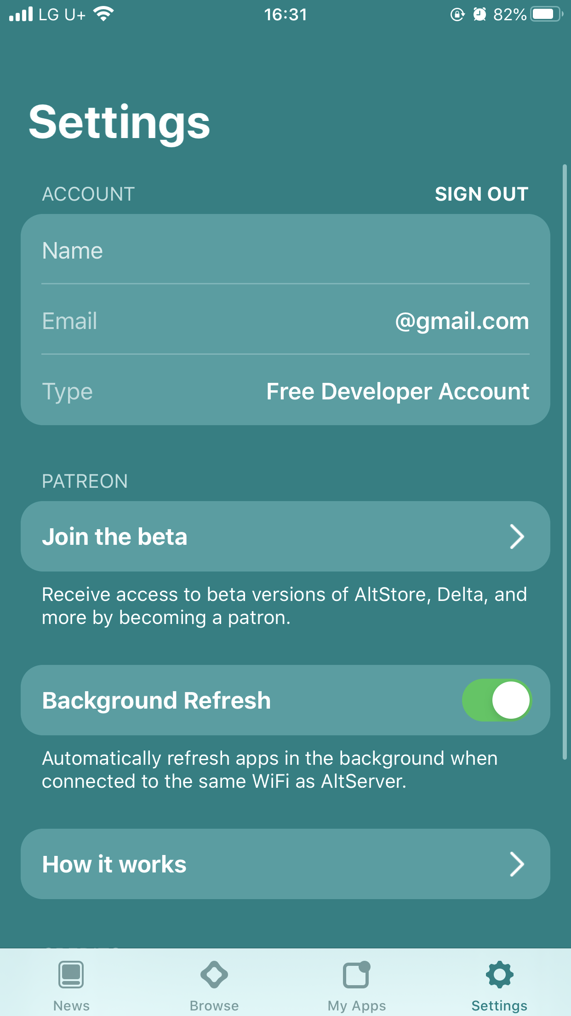The width and height of the screenshot is (571, 1016).
Task: Tap the 82% battery percentage
Action: [510, 14]
